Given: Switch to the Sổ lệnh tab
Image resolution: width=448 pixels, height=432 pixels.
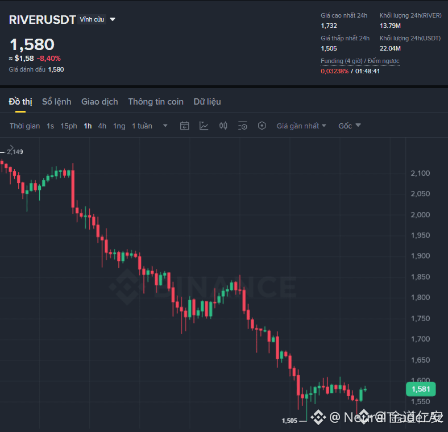Looking at the screenshot, I should [57, 102].
